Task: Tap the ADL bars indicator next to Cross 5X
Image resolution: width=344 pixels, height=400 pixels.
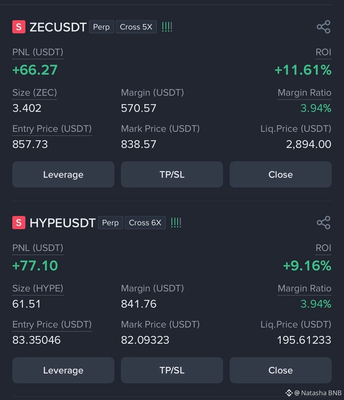Action: point(167,27)
